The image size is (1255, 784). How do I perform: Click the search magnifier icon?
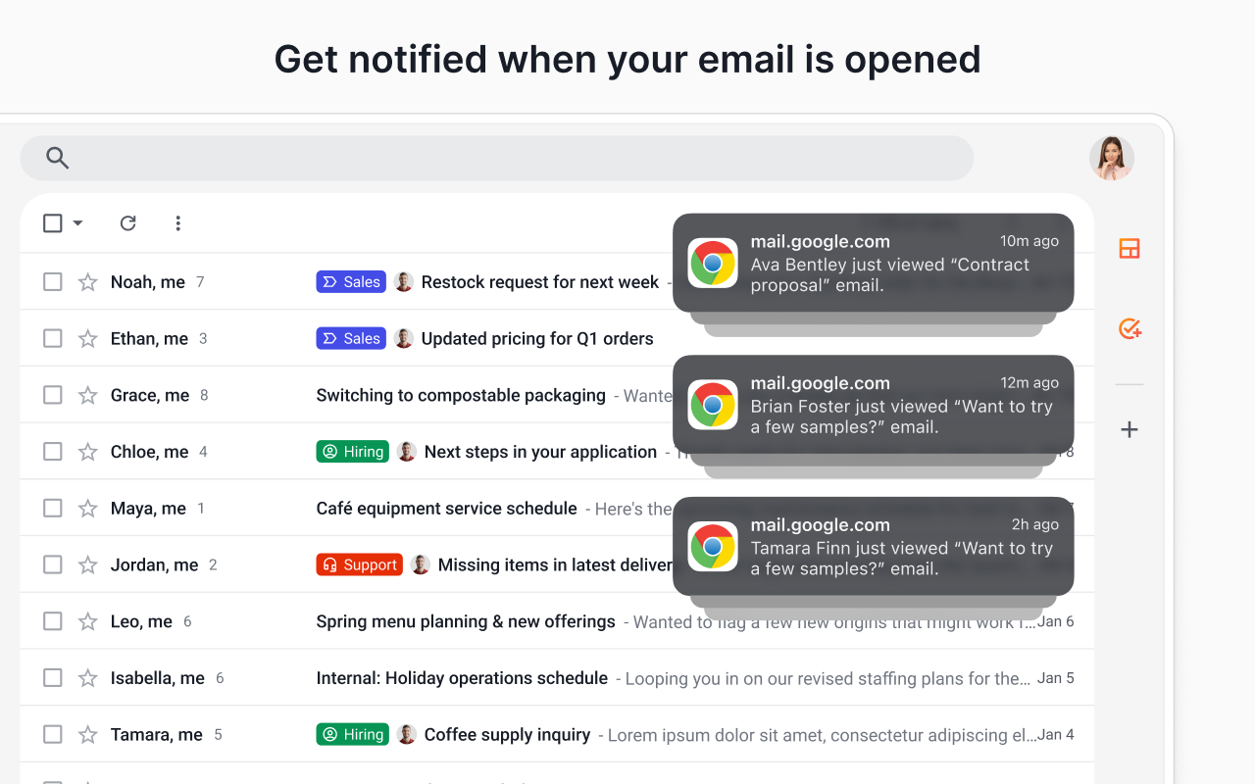pyautogui.click(x=57, y=158)
